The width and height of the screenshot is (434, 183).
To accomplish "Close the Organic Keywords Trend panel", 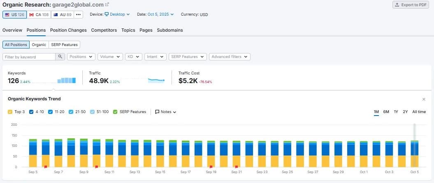I will coord(424,99).
